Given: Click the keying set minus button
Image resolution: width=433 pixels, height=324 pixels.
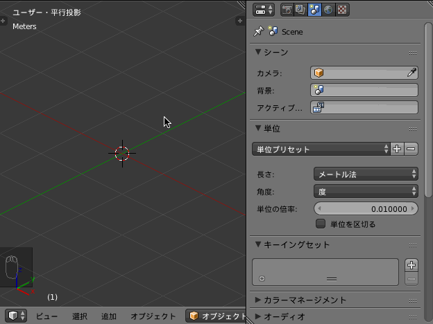Looking at the screenshot, I should point(411,279).
